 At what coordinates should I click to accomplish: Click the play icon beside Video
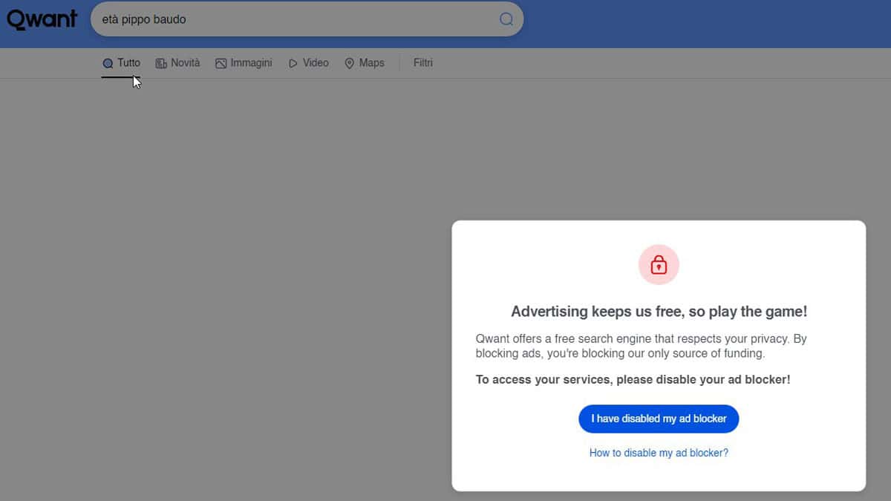[293, 64]
